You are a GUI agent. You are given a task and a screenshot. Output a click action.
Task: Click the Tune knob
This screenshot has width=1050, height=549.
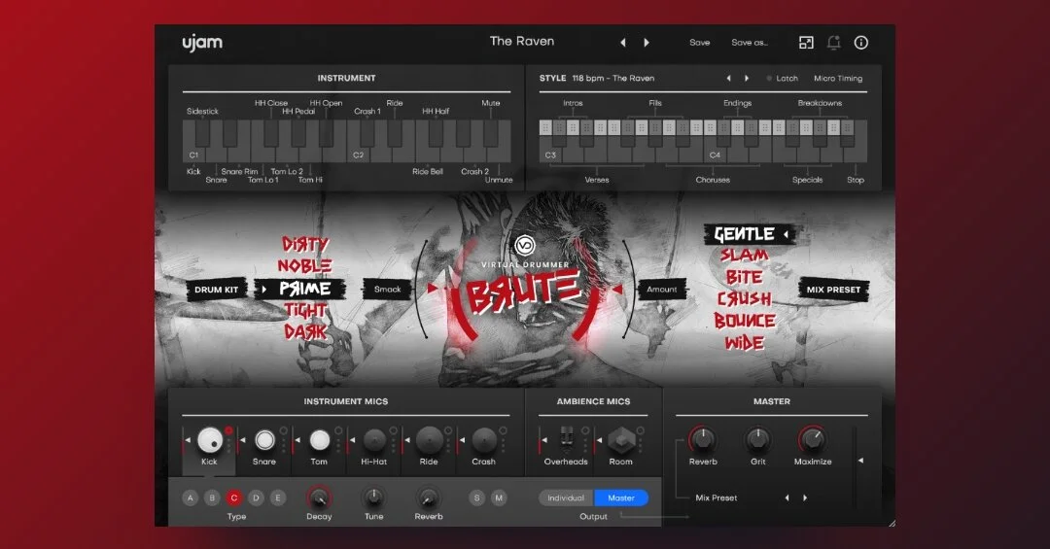point(373,498)
